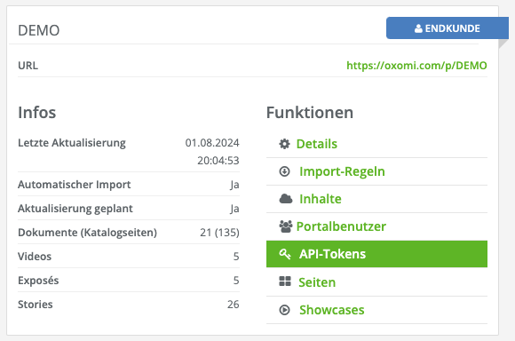
Task: Open the Showcases link
Action: pos(332,310)
